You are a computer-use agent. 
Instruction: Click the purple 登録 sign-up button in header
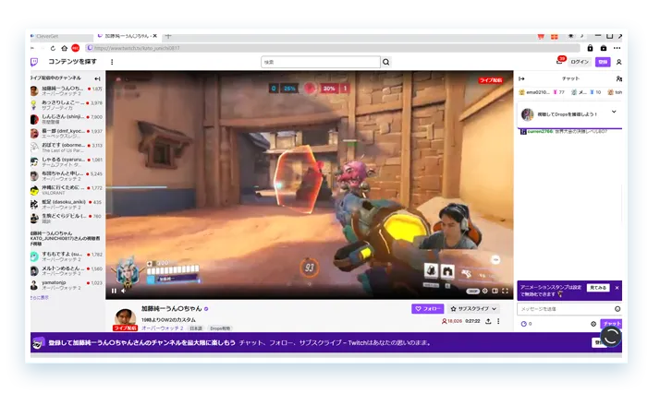coord(603,62)
